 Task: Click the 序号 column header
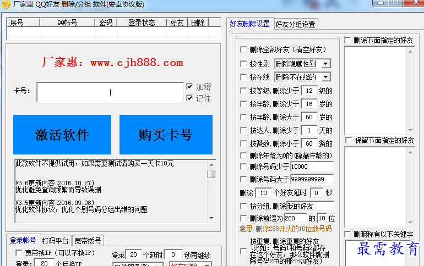tap(23, 23)
